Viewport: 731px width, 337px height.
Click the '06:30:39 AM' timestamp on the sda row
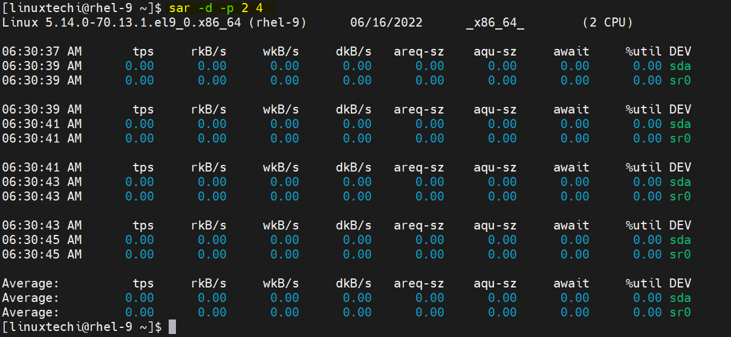point(42,66)
